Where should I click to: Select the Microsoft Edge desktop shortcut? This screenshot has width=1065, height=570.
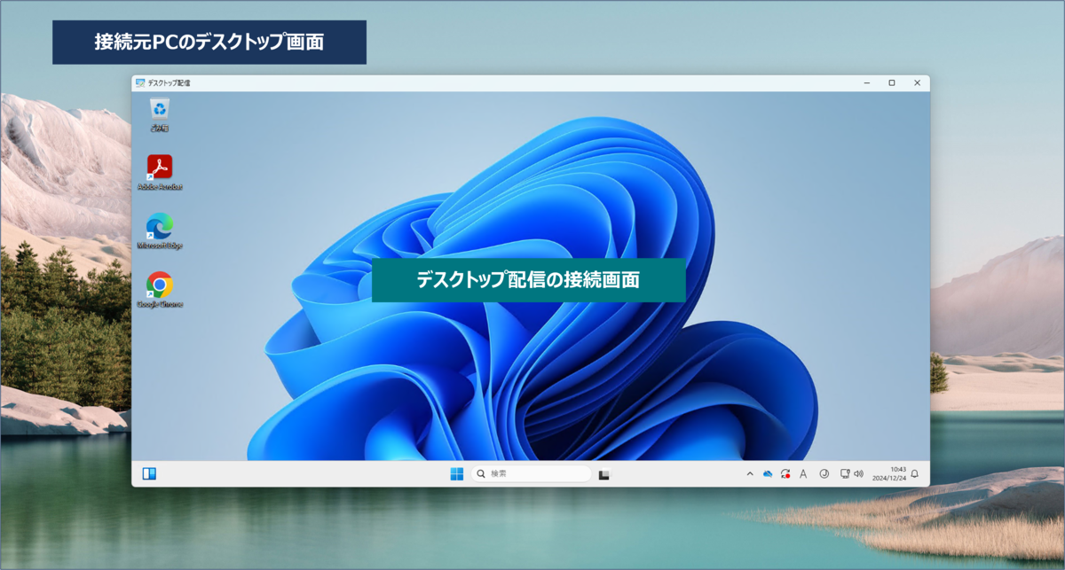(160, 230)
